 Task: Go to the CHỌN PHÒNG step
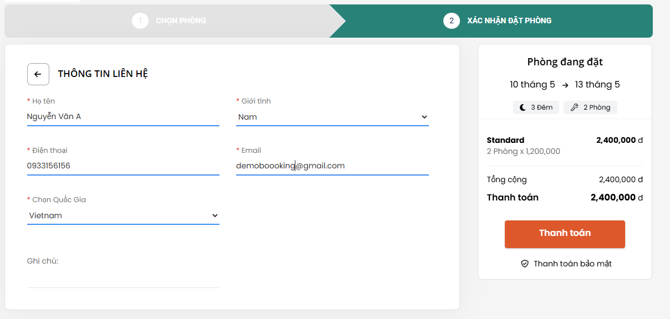181,21
